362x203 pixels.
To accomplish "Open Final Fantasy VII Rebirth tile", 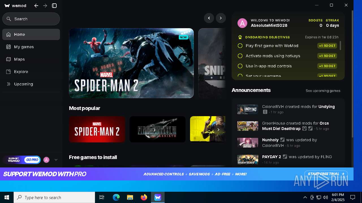I will click(158, 129).
